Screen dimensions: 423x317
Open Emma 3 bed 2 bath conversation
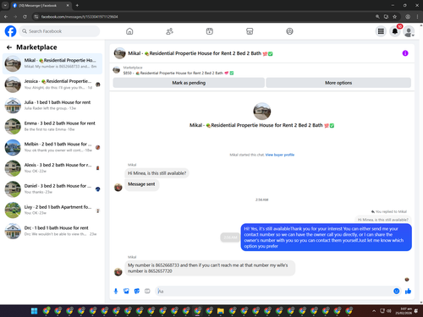click(x=52, y=126)
